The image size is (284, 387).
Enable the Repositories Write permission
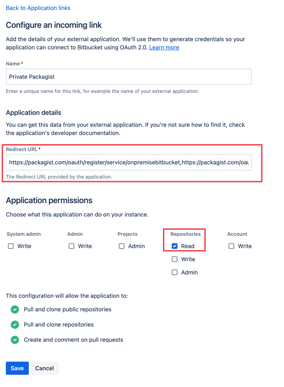174,259
